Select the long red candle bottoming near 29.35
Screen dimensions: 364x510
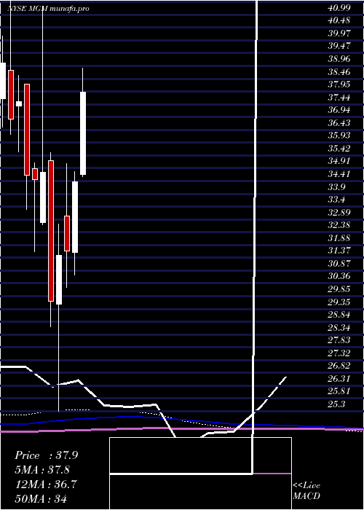(x=51, y=231)
